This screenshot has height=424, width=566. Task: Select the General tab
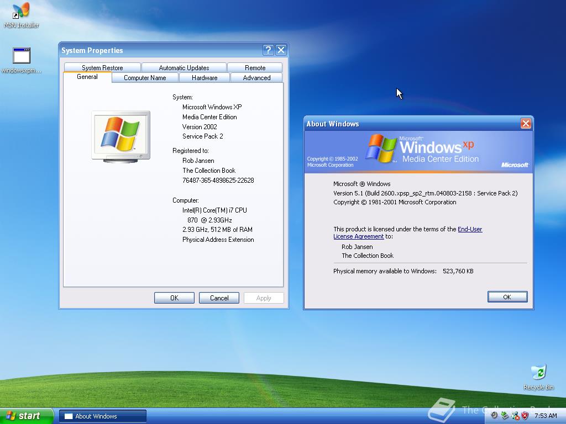(87, 77)
